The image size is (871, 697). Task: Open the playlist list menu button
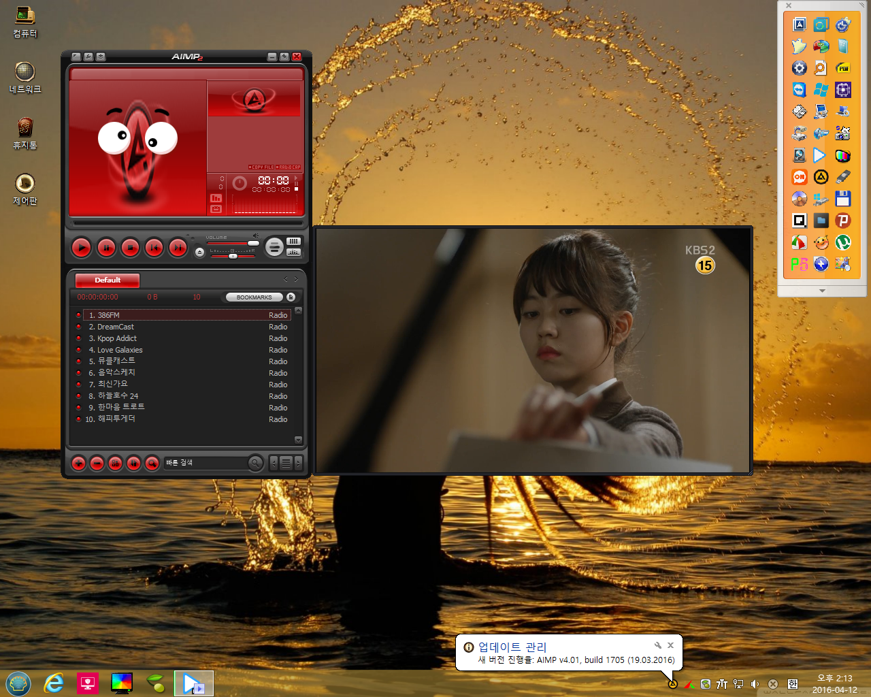(x=286, y=463)
